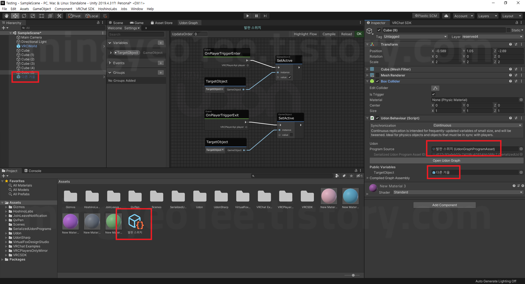Toggle Pivot handle position

pos(74,16)
